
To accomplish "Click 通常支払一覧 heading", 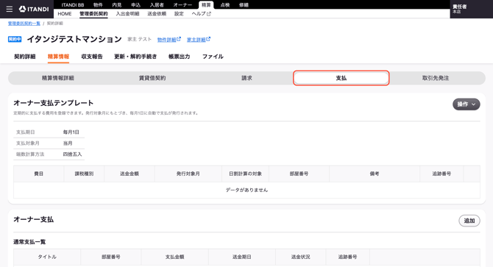I will click(x=29, y=242).
